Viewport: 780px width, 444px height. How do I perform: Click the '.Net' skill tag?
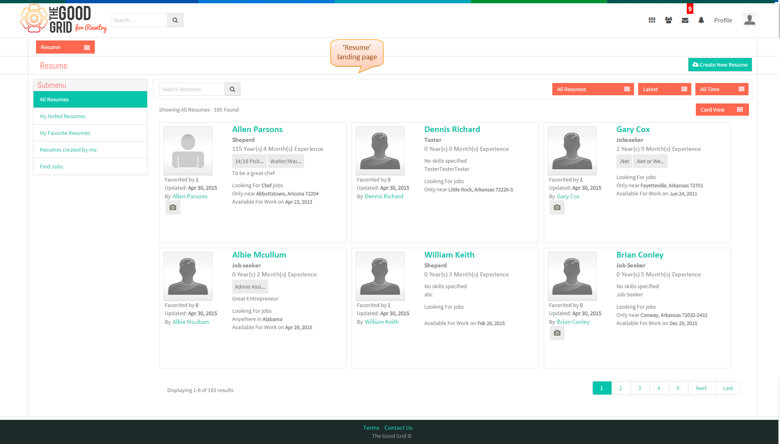click(x=624, y=161)
